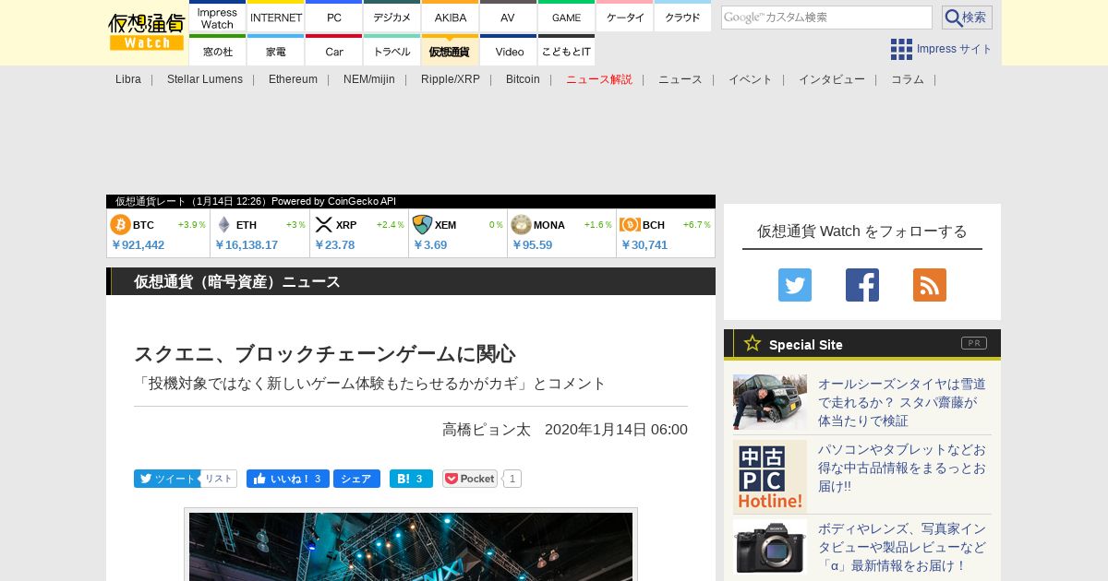Click the Twitter リスト button
Image resolution: width=1108 pixels, height=581 pixels.
(219, 479)
